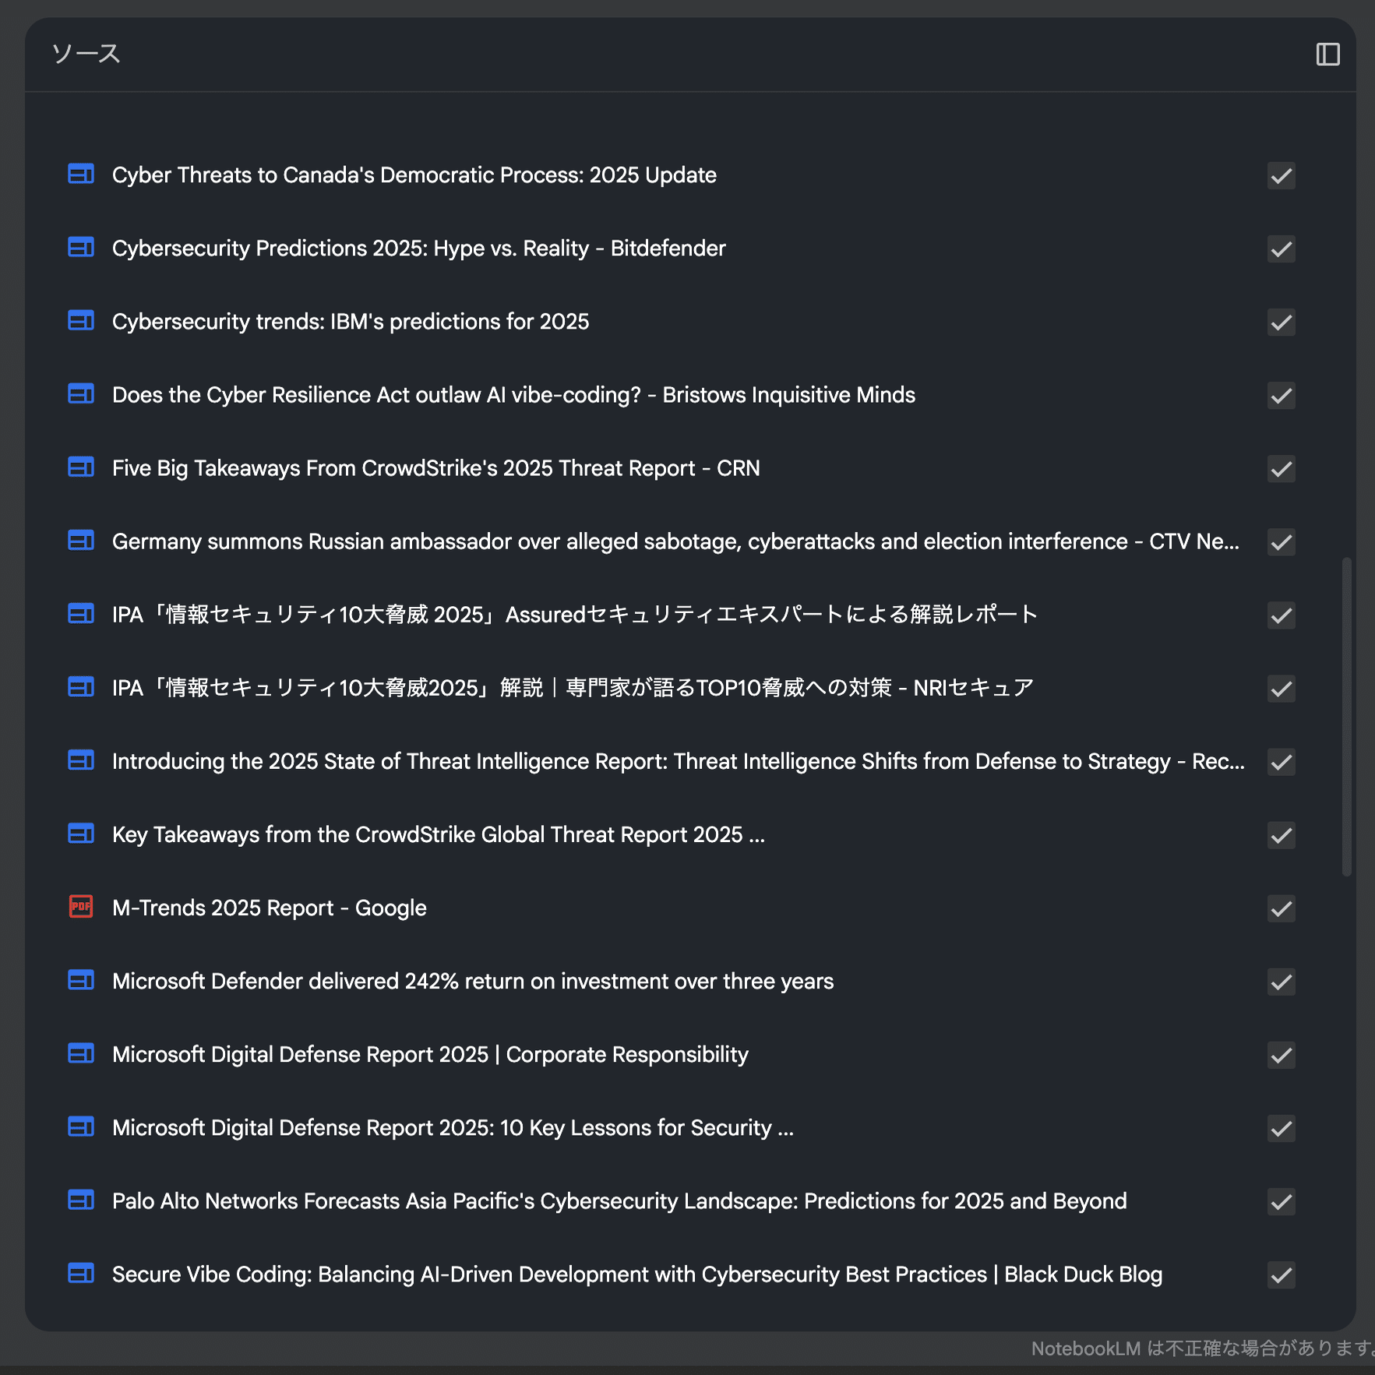
Task: Open the IBM's predictions for 2025 source
Action: [x=351, y=321]
